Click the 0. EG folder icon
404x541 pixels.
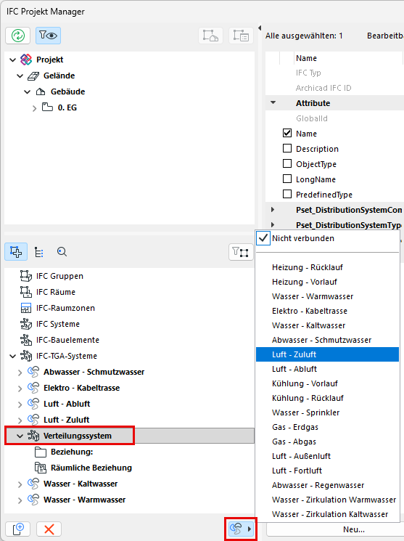tap(47, 107)
